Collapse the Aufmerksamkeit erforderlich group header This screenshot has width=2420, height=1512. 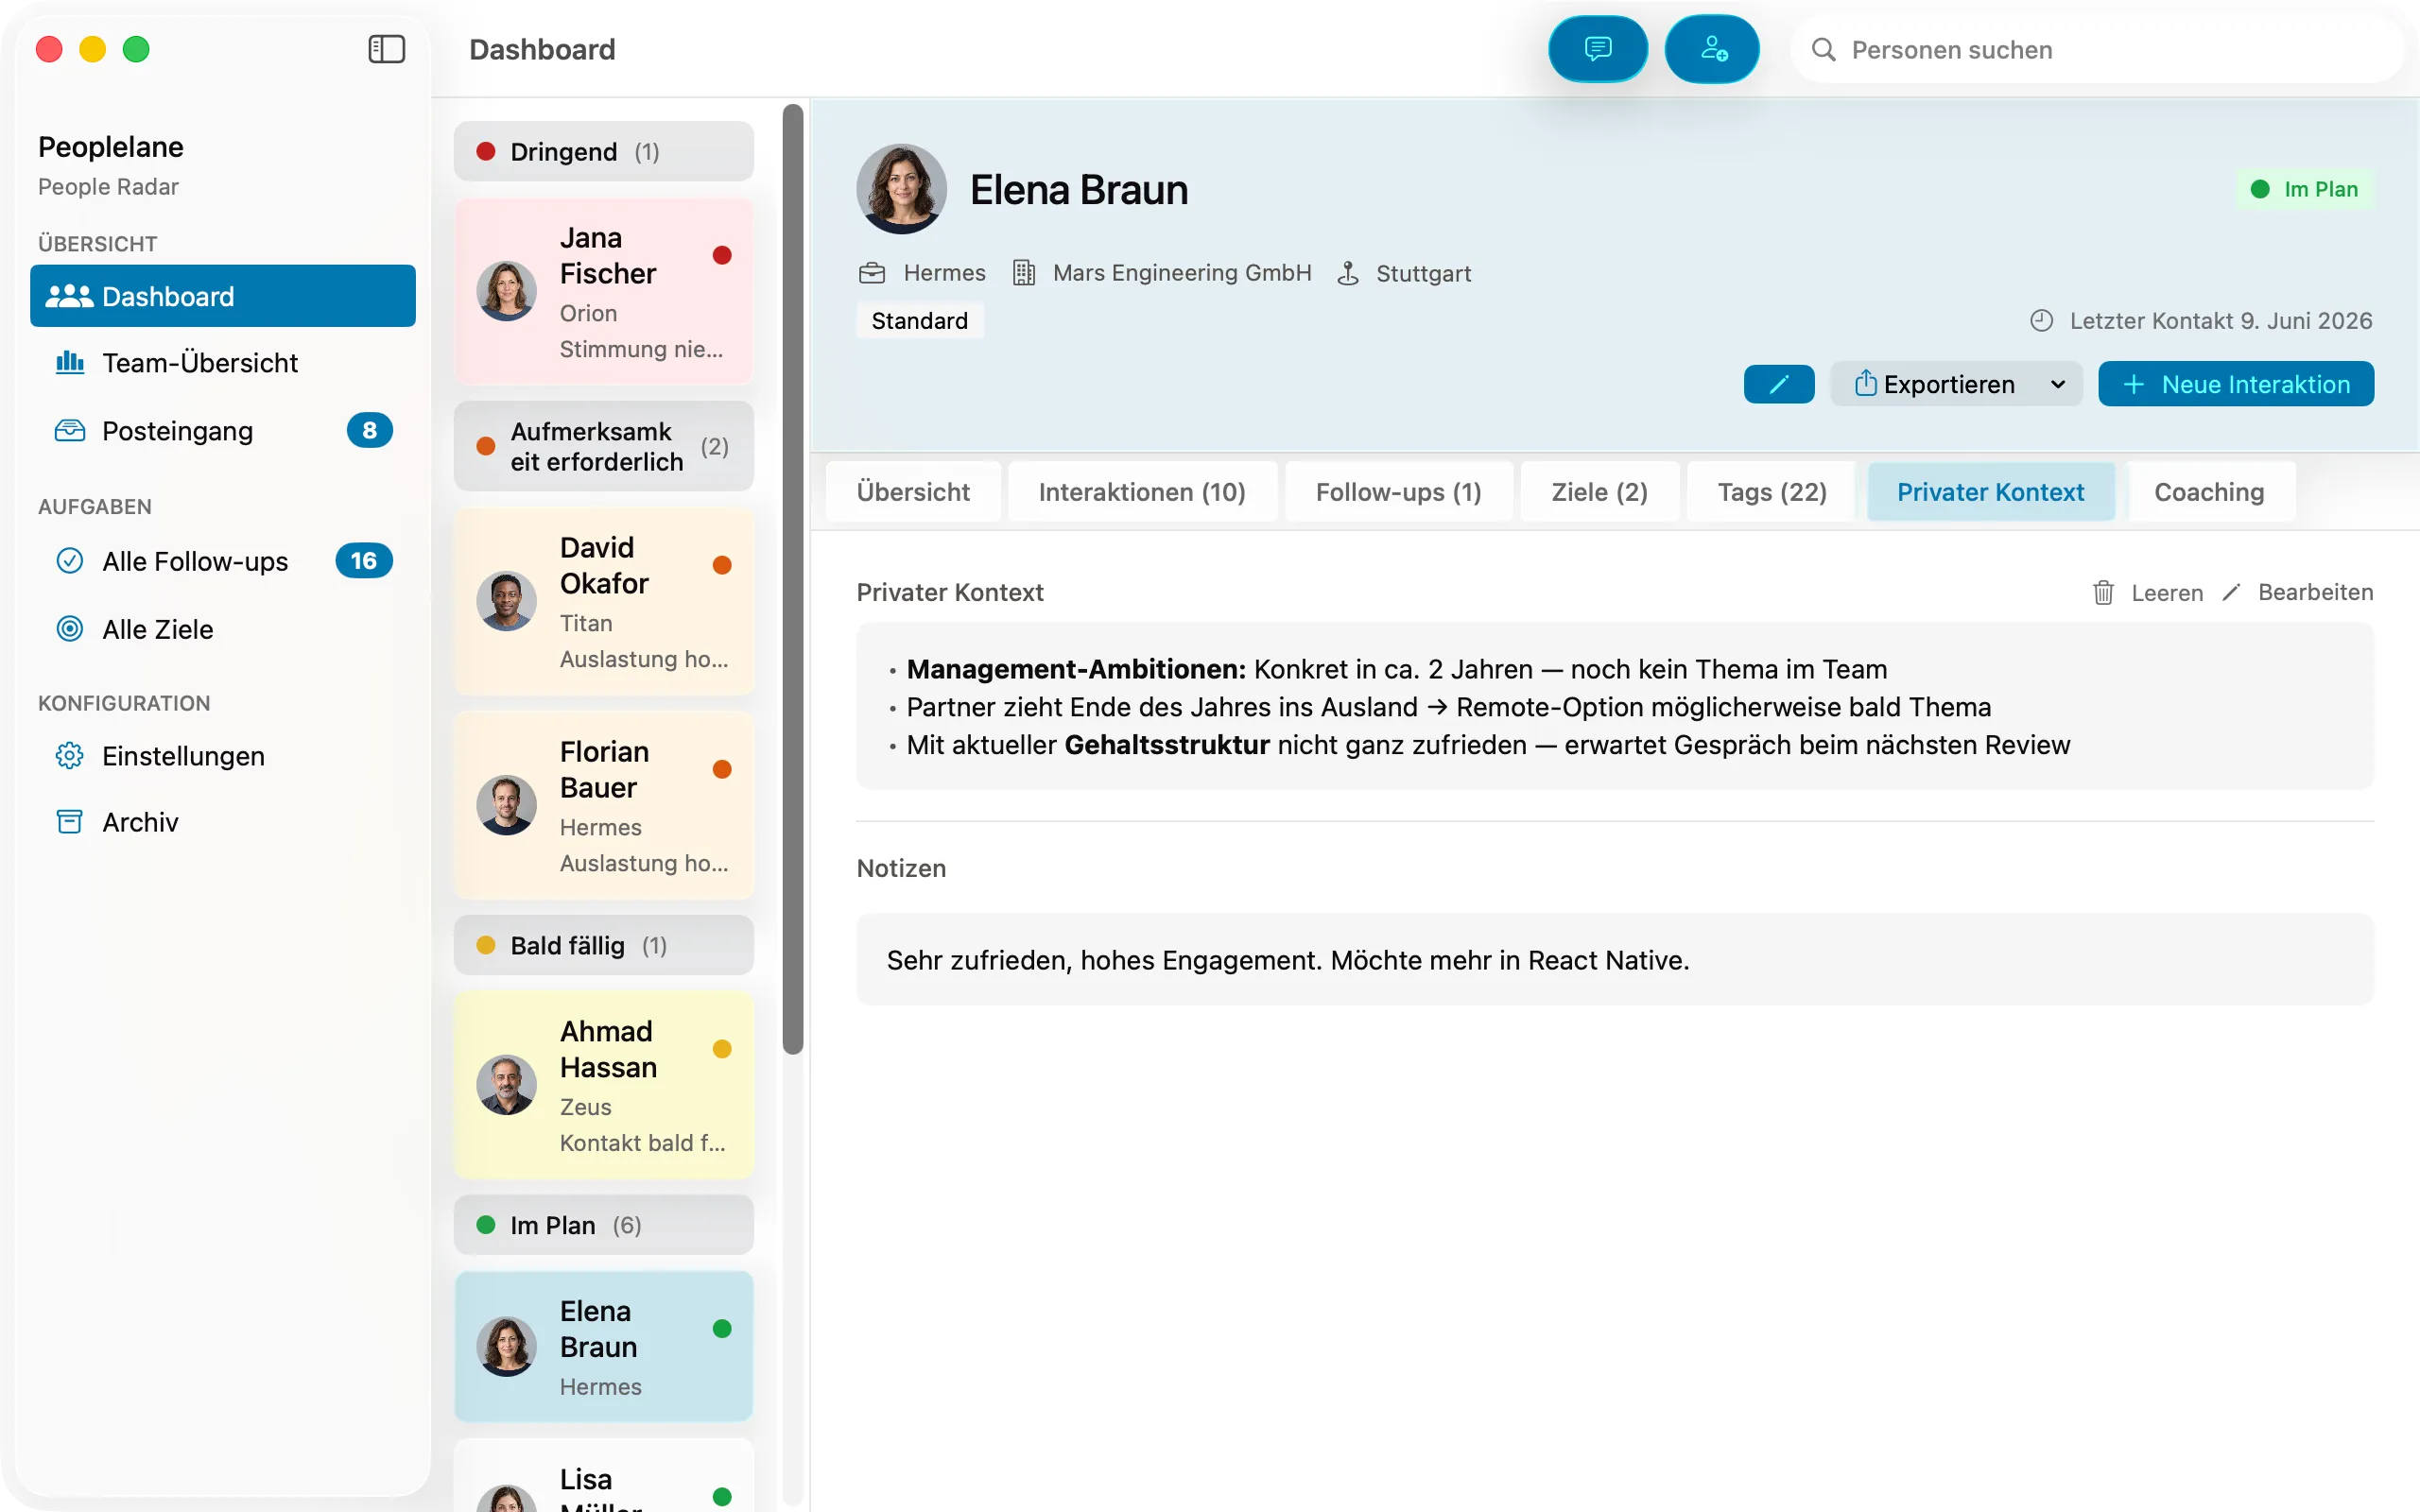(603, 446)
